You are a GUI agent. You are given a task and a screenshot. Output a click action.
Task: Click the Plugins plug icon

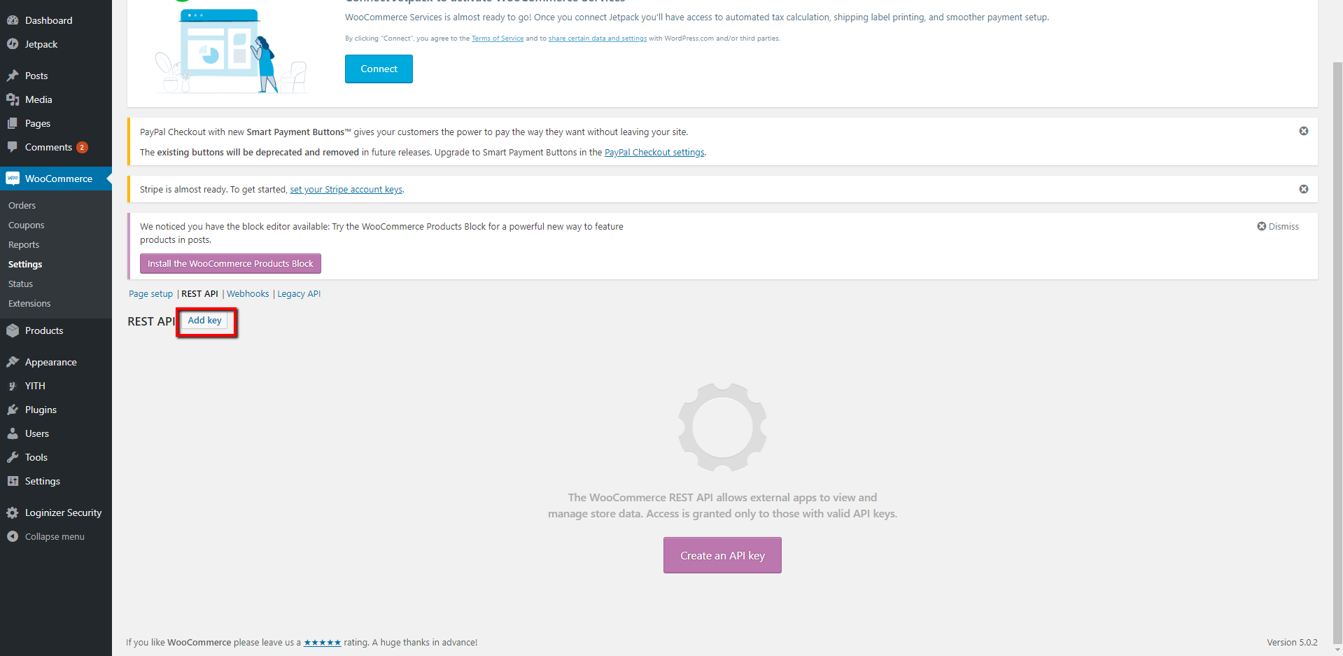(x=13, y=410)
